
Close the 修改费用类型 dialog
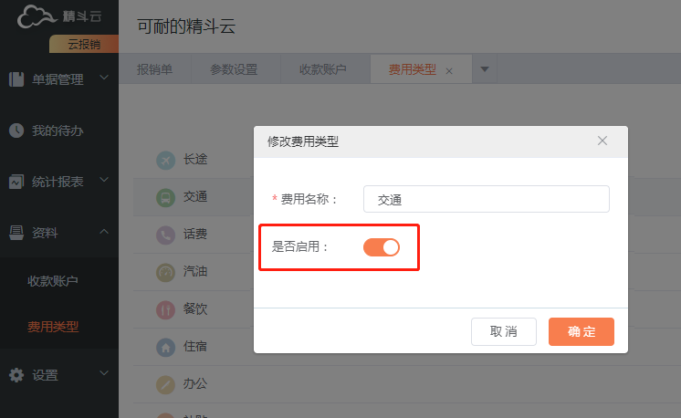tap(602, 141)
